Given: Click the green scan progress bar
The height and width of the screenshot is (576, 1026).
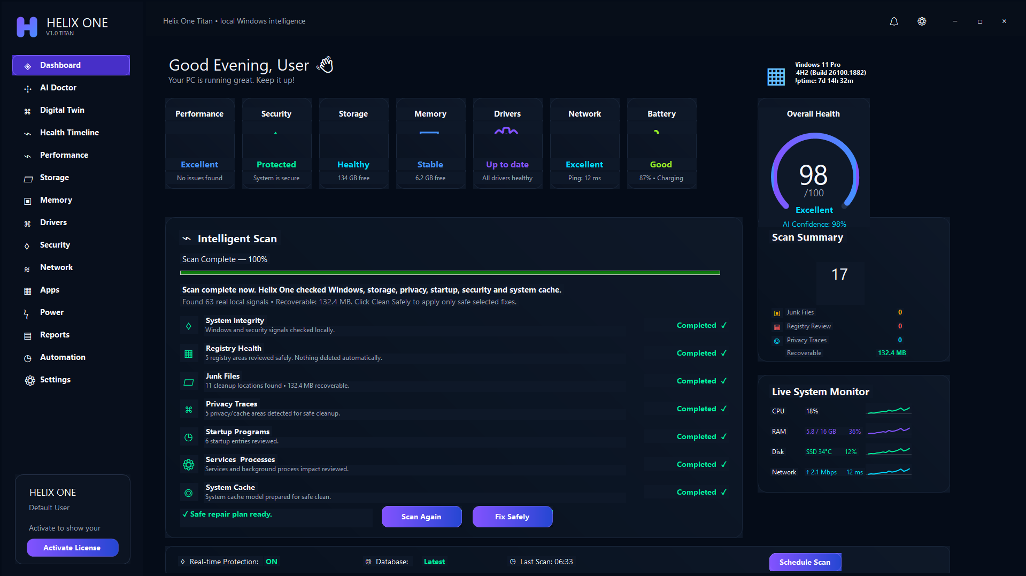Looking at the screenshot, I should (x=450, y=273).
